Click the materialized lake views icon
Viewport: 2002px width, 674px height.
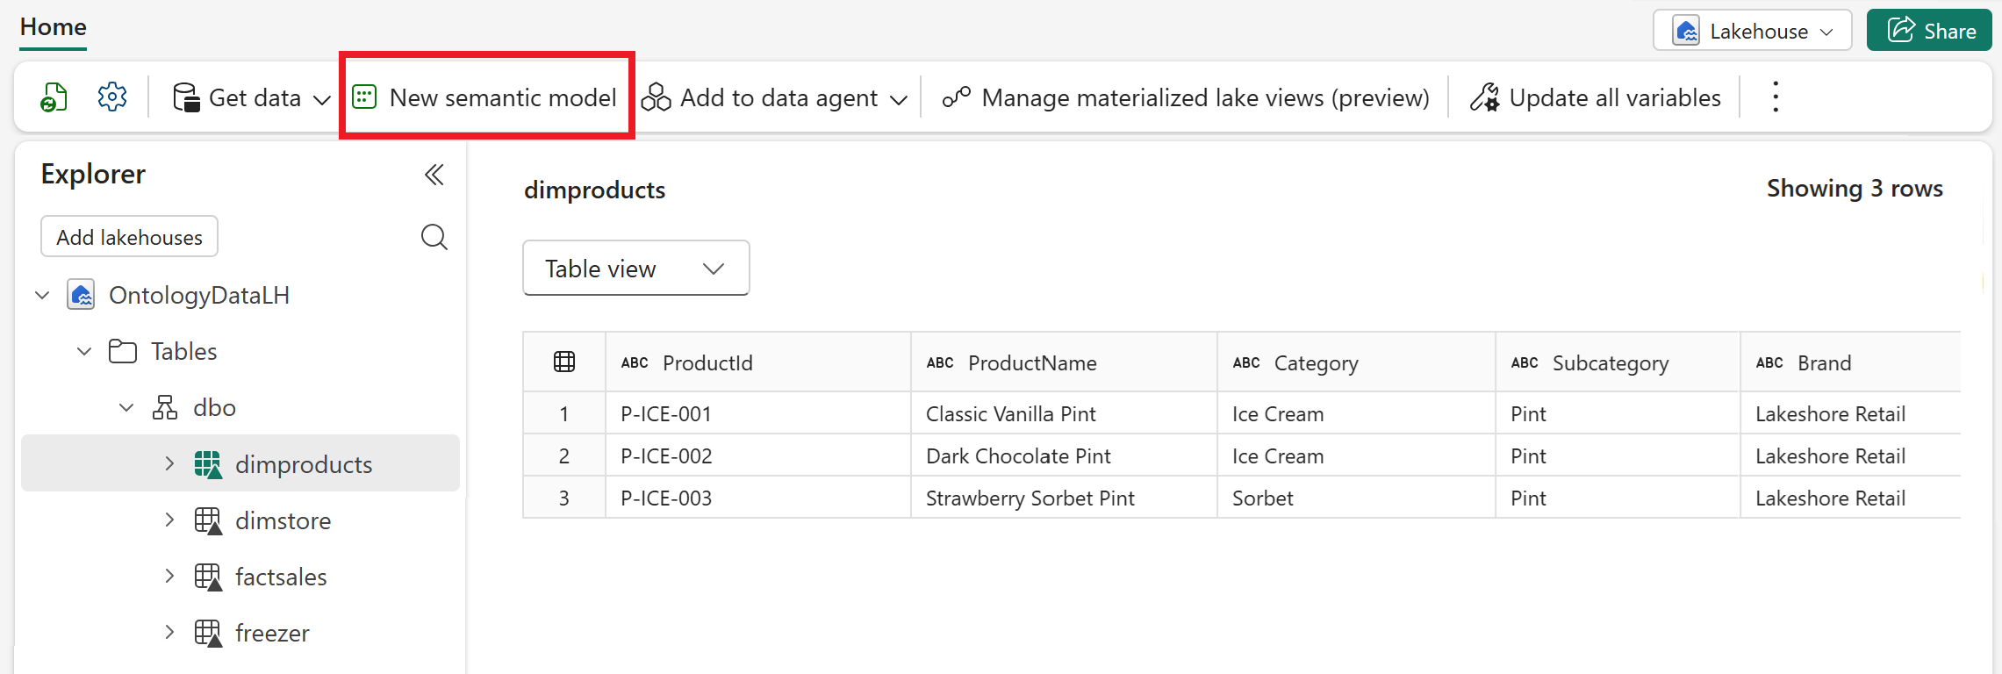tap(956, 97)
